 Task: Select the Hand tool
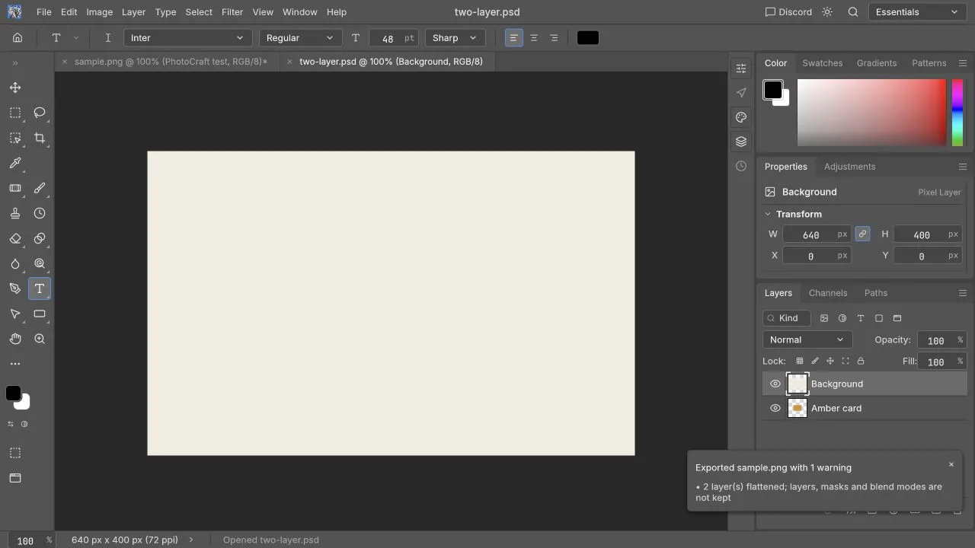[15, 339]
